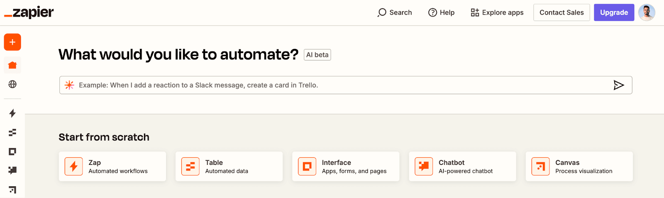The width and height of the screenshot is (664, 198).
Task: Select Zap Automated workflows card title
Action: [95, 163]
